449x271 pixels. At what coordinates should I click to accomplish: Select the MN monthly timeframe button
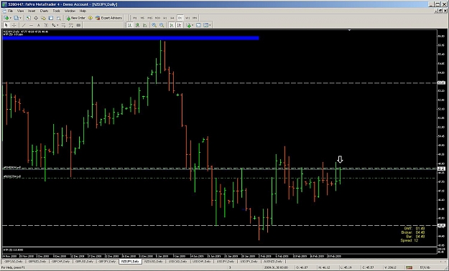(x=195, y=18)
